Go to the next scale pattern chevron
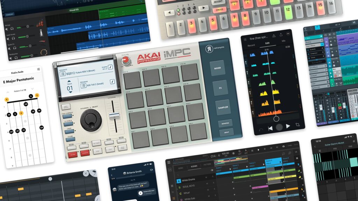Image resolution: width=358 pixels, height=201 pixels. click(33, 89)
